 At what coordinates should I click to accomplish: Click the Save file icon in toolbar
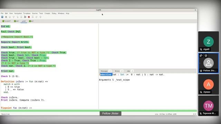pos(2,17)
